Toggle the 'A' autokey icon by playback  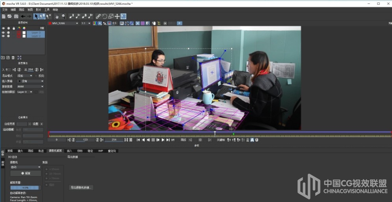(252, 140)
